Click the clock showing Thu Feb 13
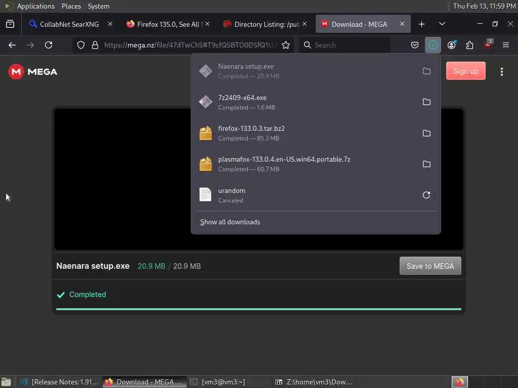Image resolution: width=518 pixels, height=388 pixels. 484,6
